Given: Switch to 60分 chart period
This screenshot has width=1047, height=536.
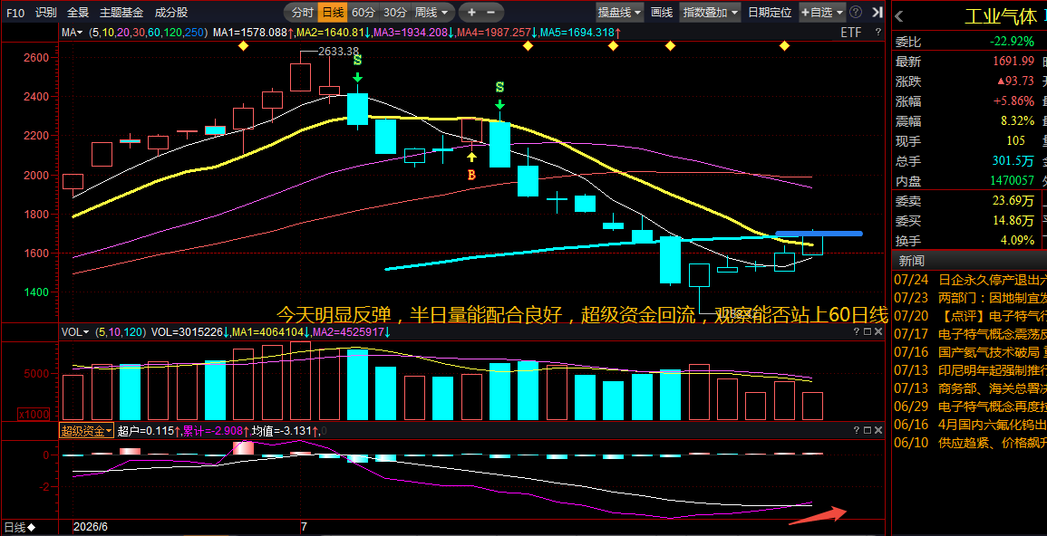Looking at the screenshot, I should (x=364, y=12).
